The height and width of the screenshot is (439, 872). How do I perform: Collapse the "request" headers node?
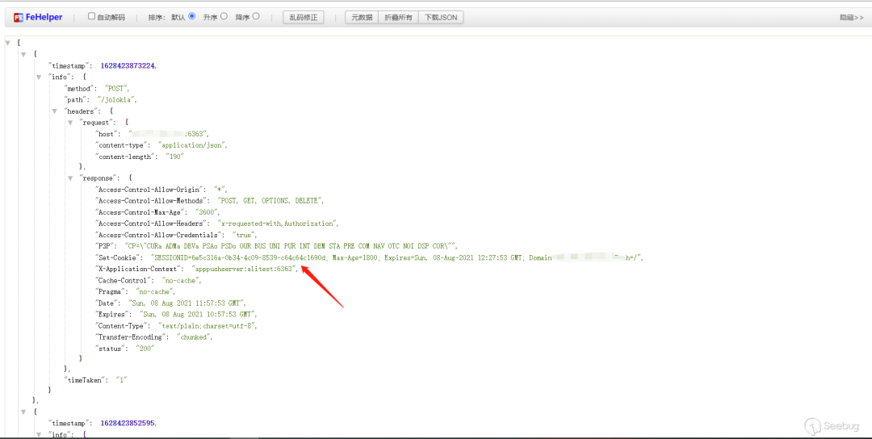tap(70, 122)
